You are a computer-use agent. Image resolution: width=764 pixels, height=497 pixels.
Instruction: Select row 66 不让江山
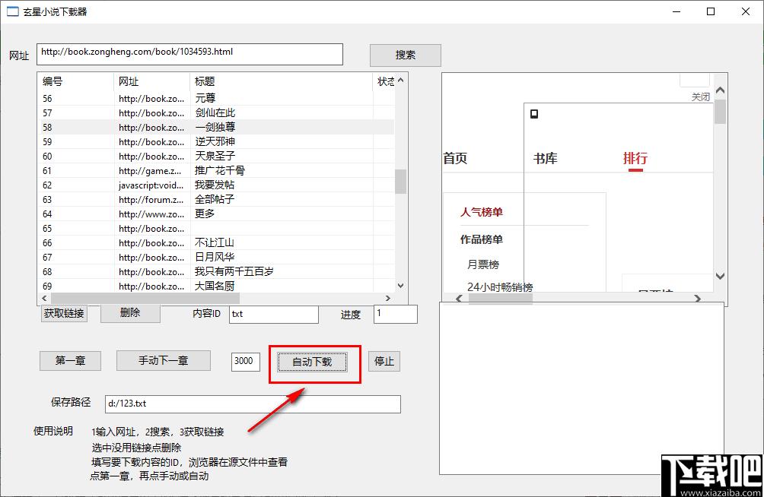pos(216,243)
